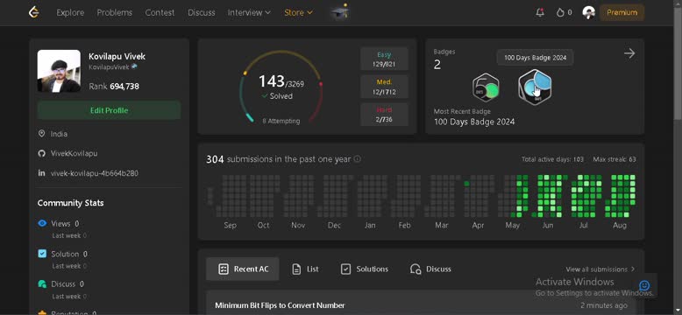Expand the Interview dropdown menu

(x=249, y=12)
